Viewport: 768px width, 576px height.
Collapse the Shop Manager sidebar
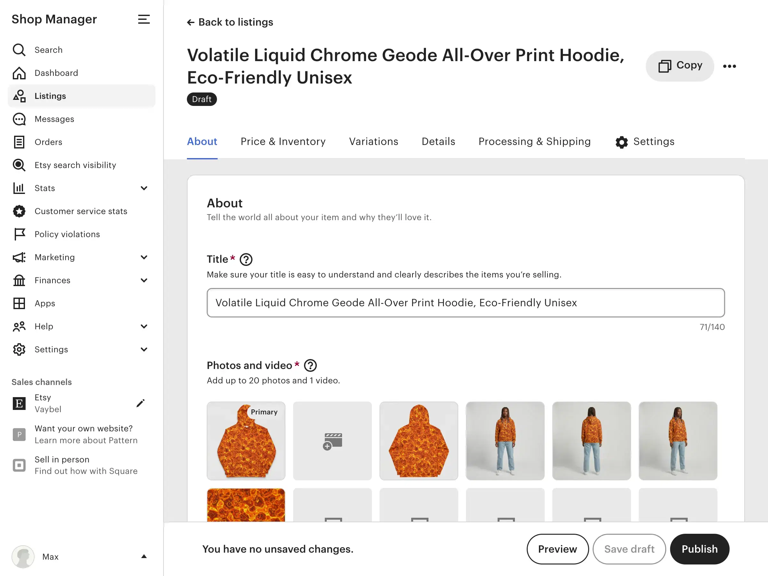[144, 20]
